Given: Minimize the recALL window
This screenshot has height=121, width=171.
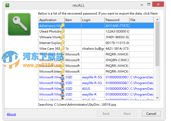Looking at the screenshot, I should click(x=142, y=5).
